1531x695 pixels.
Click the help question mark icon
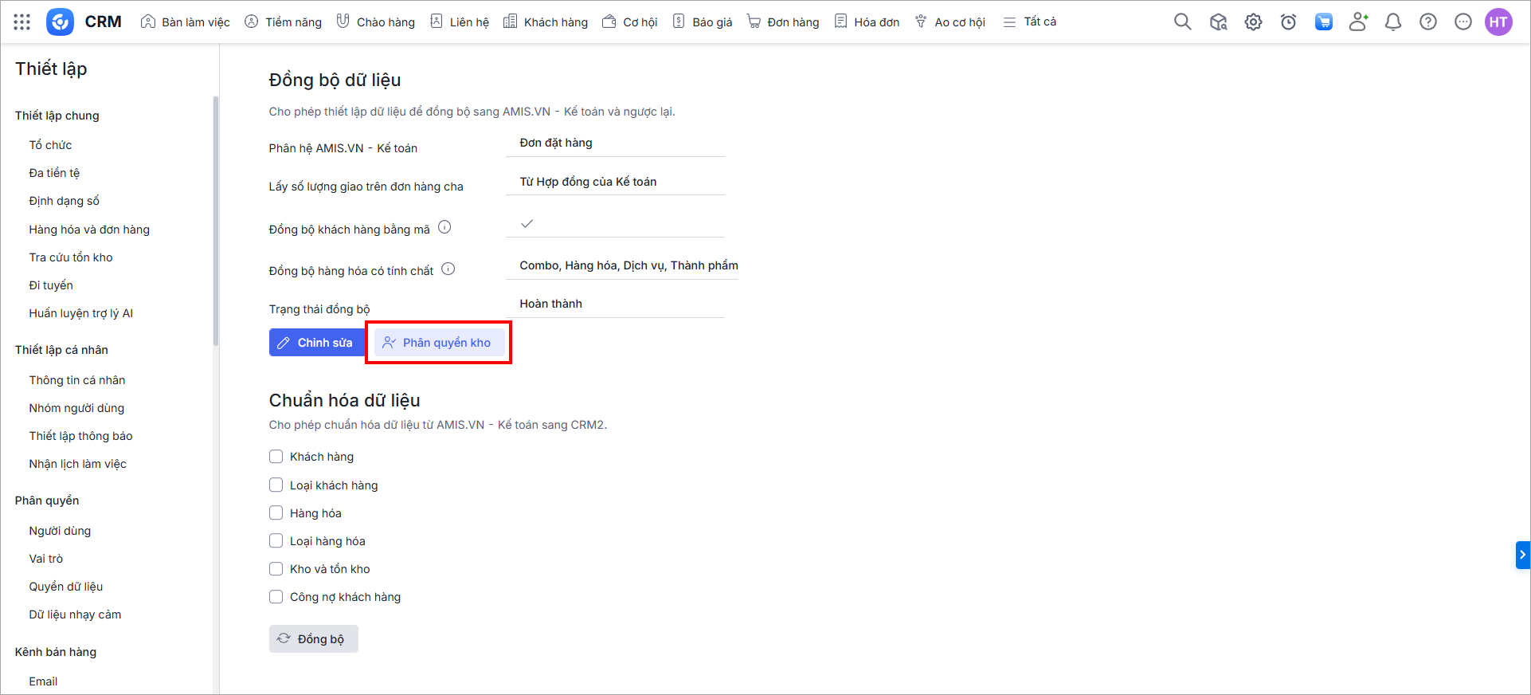point(1427,22)
